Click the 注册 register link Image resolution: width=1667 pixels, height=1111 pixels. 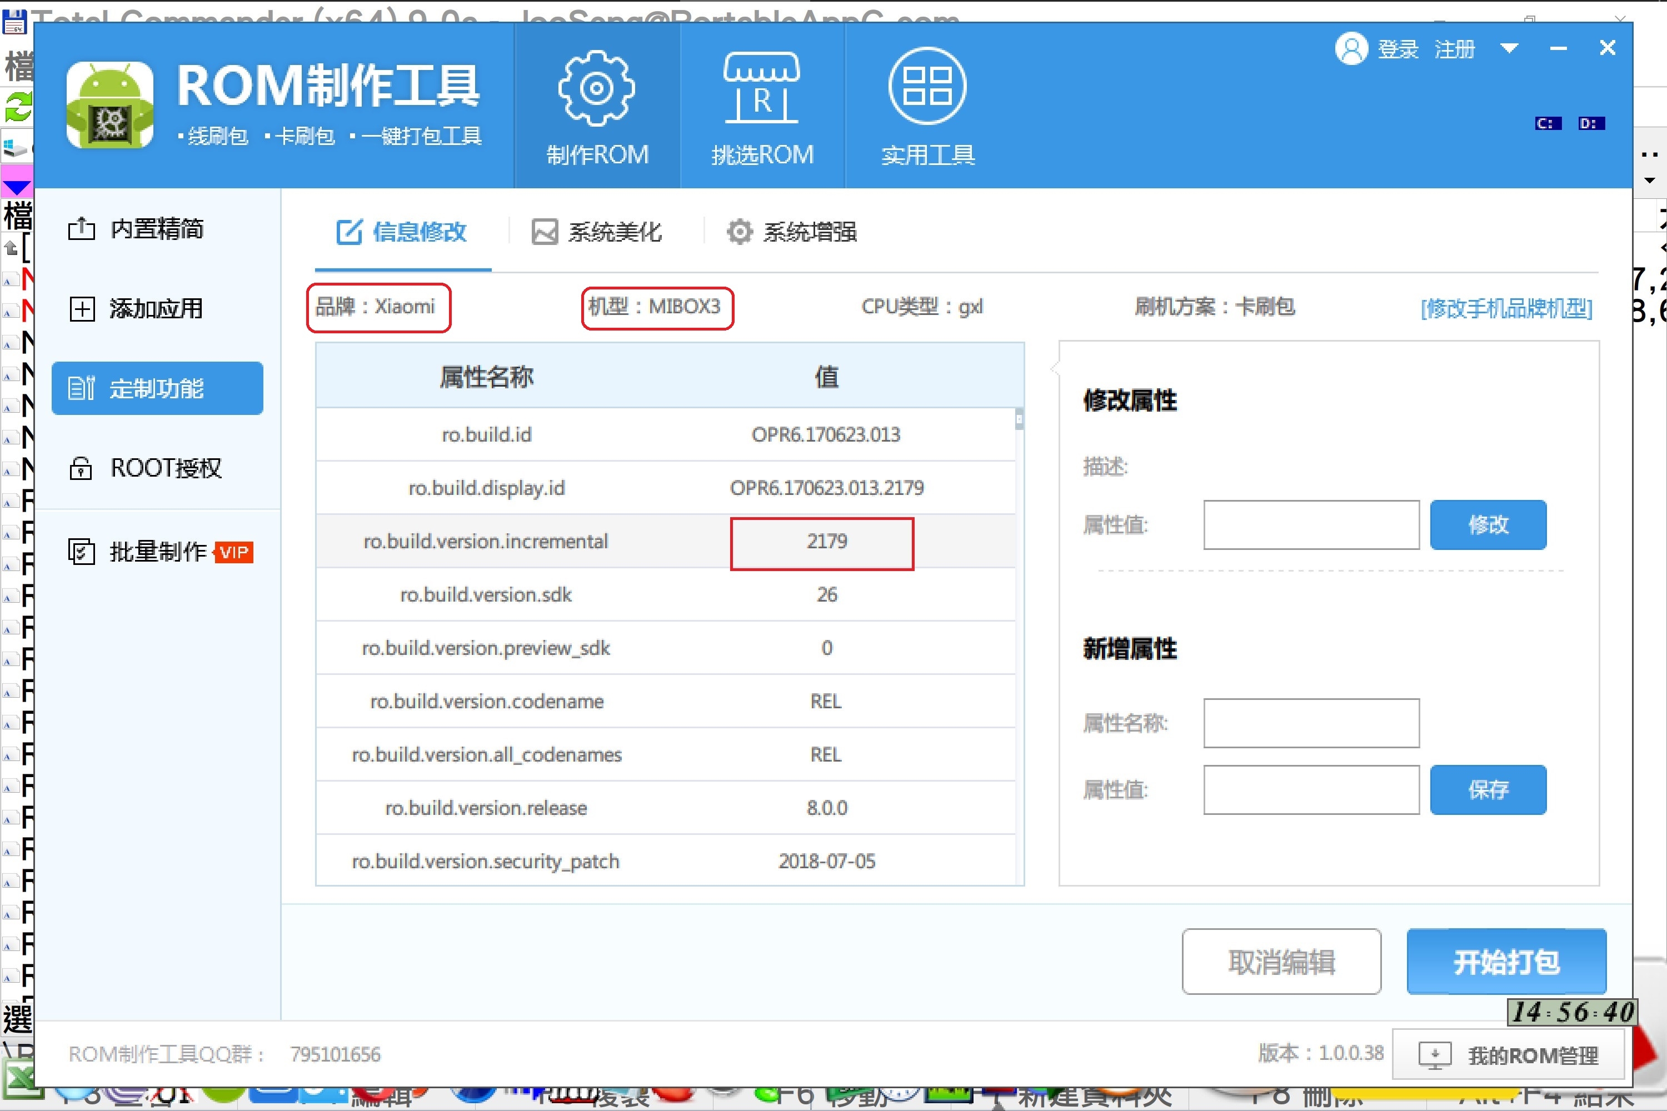[1454, 49]
